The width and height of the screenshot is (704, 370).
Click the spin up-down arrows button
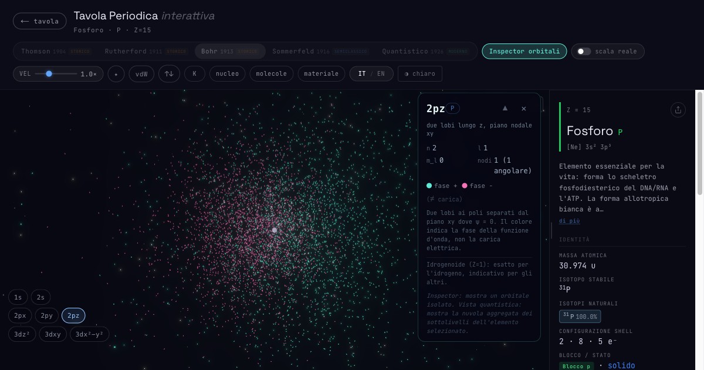[x=169, y=74]
